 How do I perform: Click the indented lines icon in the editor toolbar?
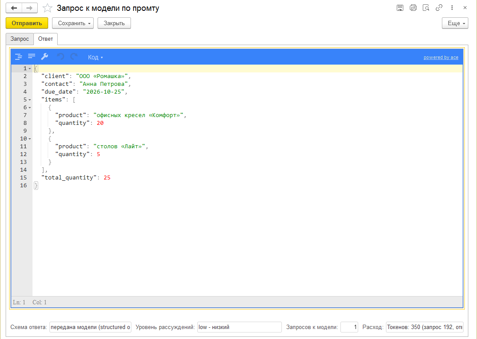point(19,56)
